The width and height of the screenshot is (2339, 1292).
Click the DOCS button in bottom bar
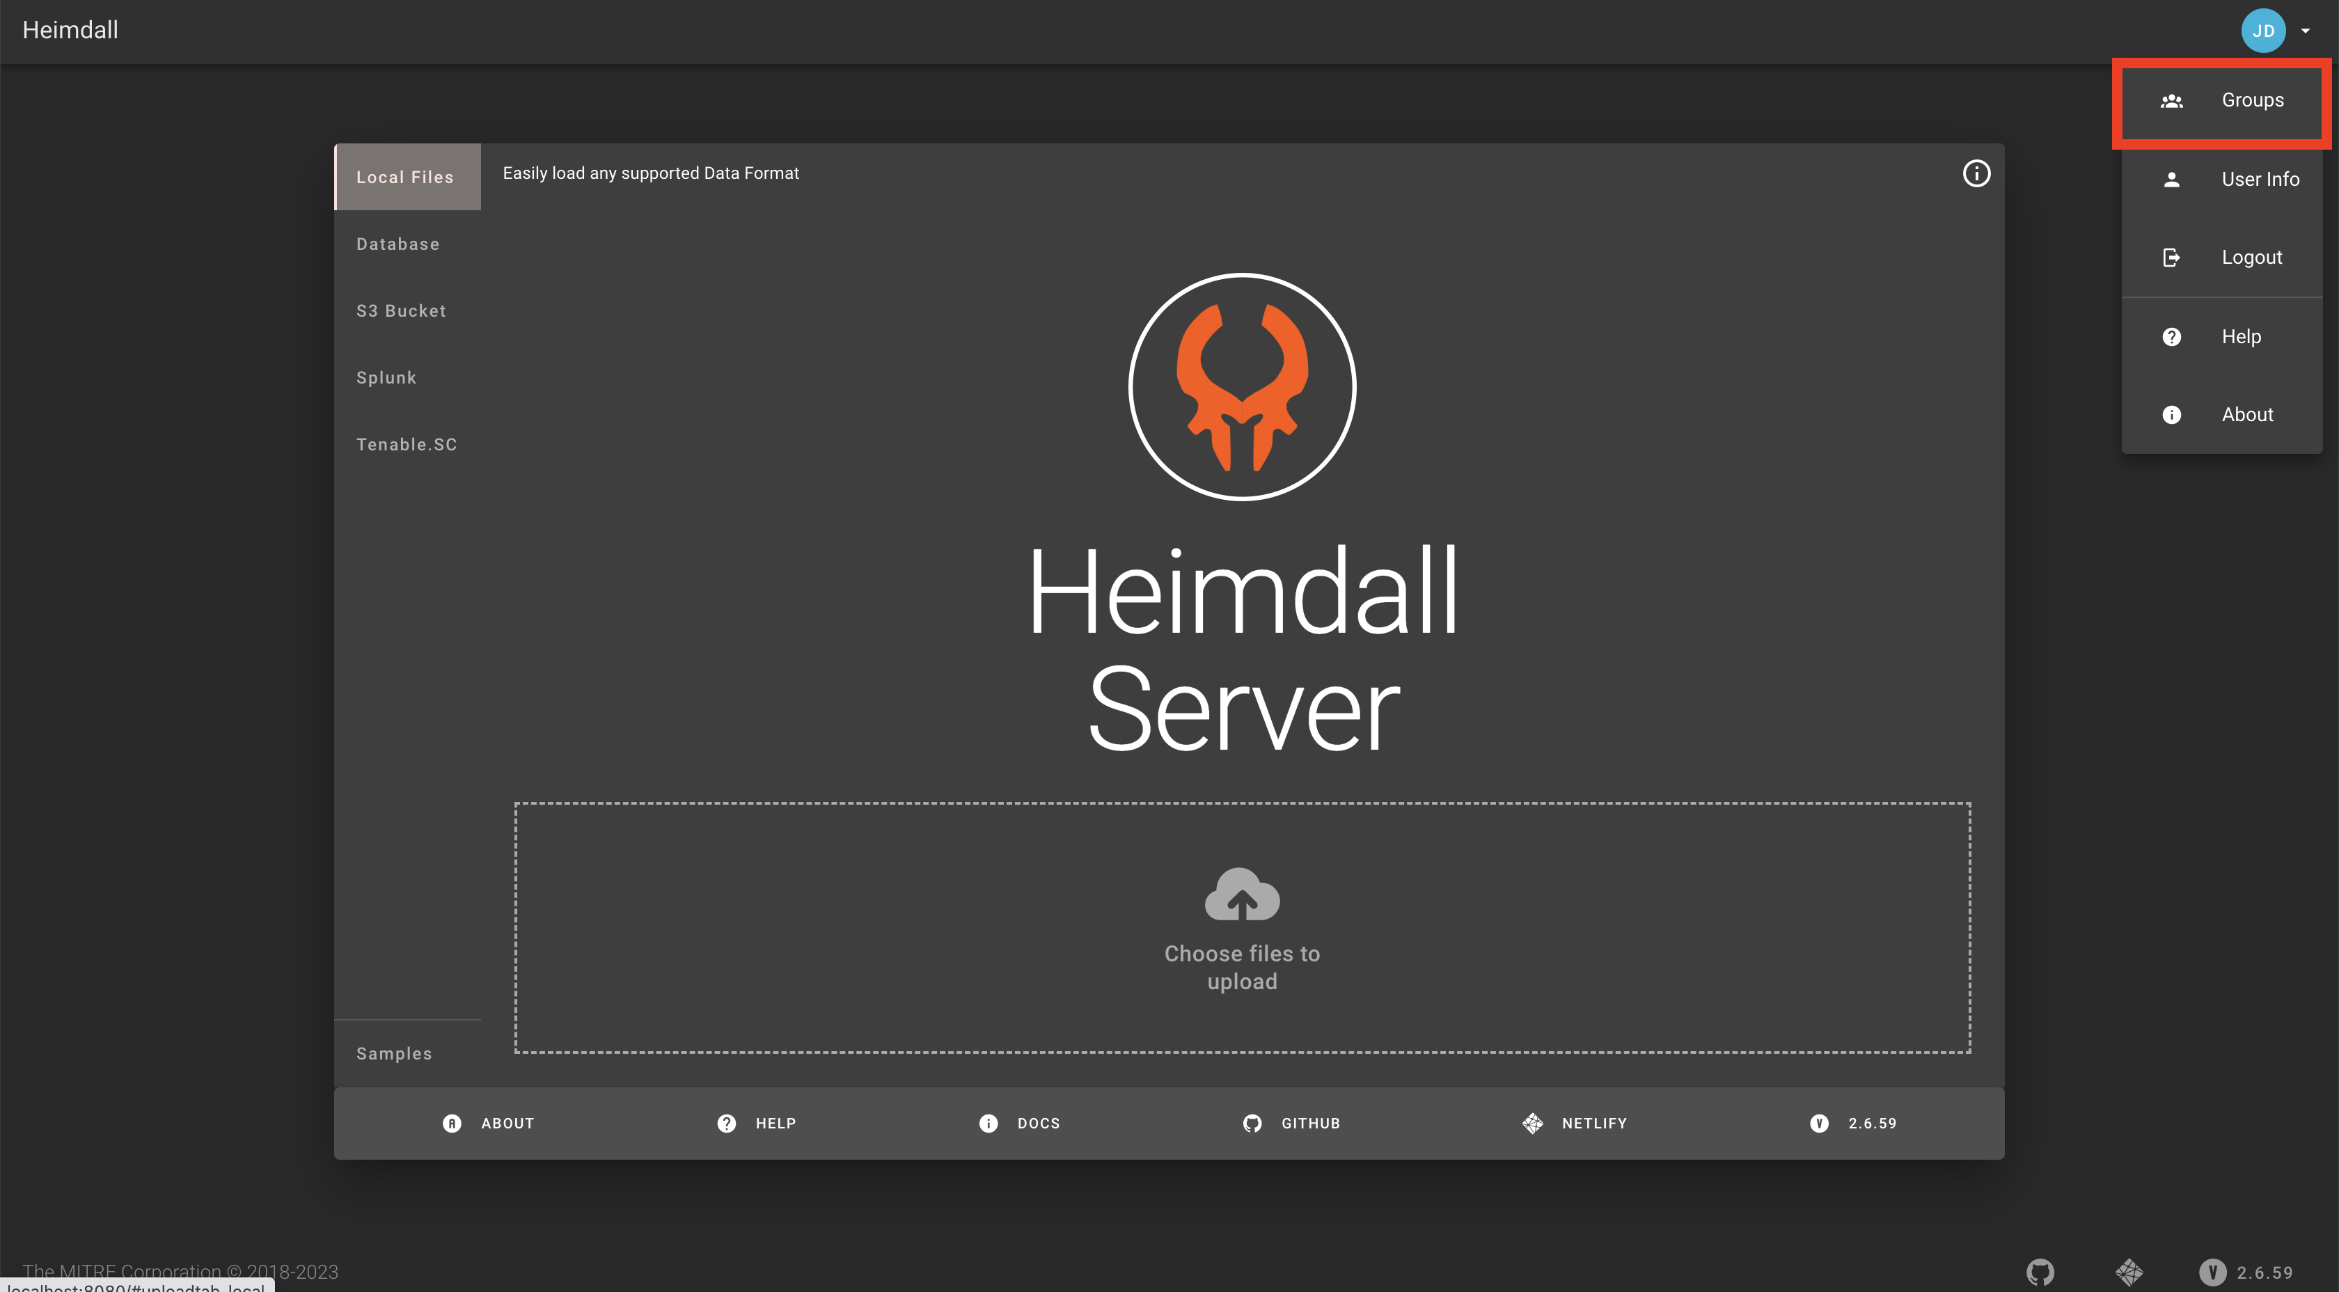[x=1020, y=1123]
